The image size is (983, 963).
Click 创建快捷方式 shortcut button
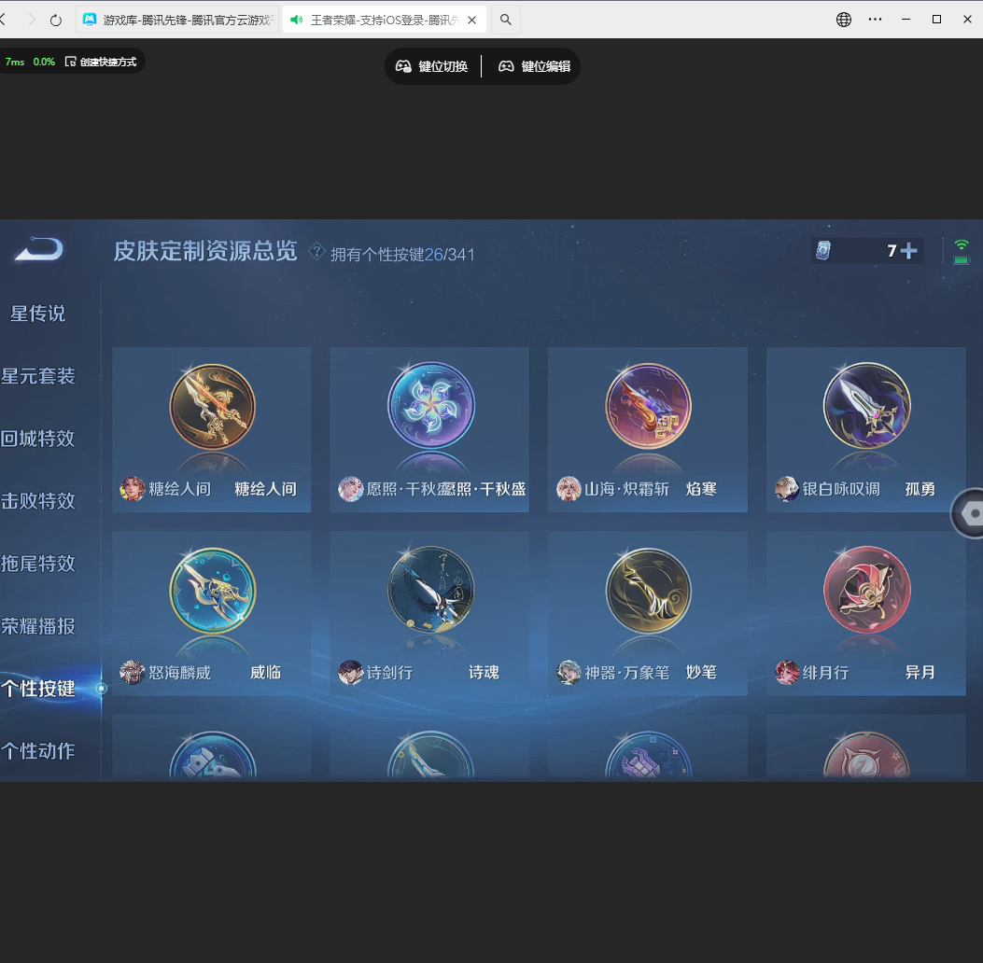pos(101,62)
